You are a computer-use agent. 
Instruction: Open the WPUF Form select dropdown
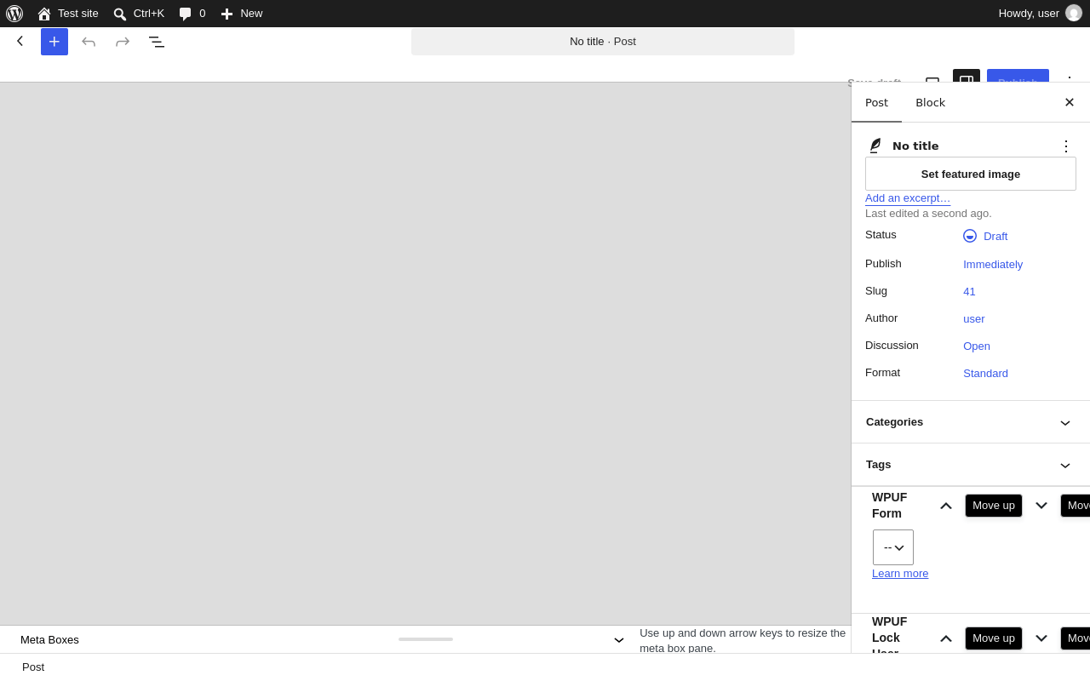893,547
